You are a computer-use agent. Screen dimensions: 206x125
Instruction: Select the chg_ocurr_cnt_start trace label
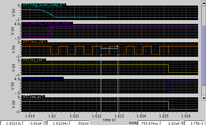[47, 24]
